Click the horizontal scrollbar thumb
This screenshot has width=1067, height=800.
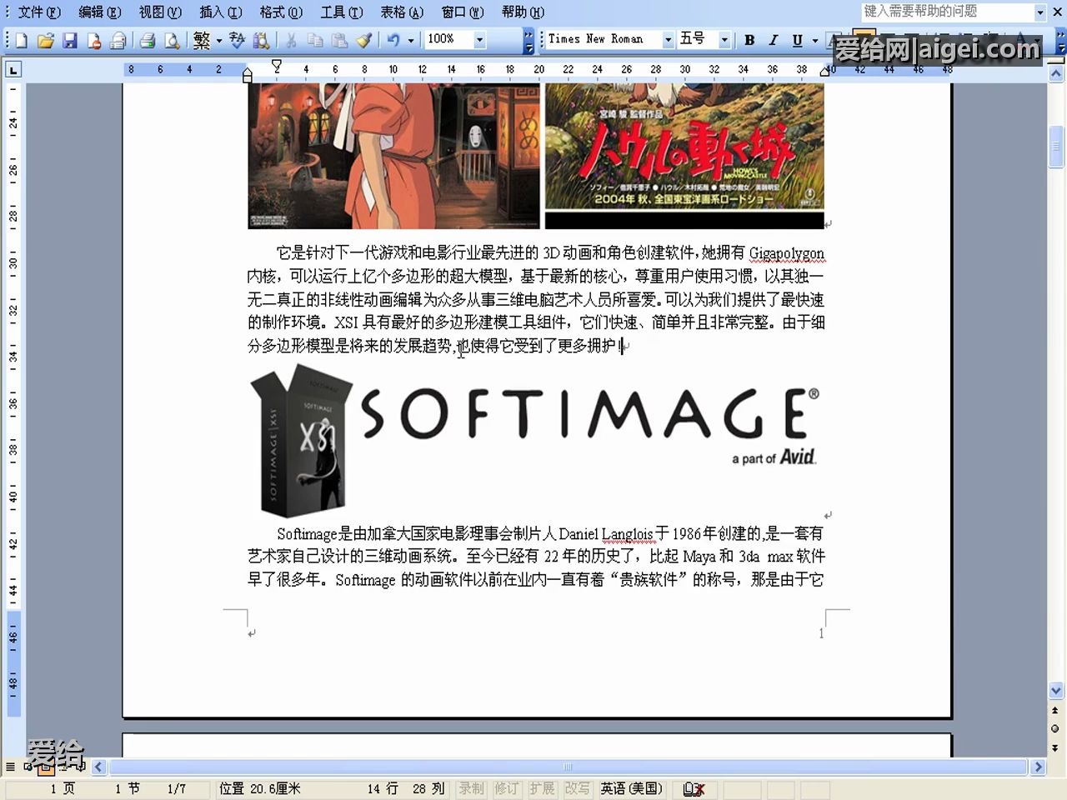(x=568, y=767)
